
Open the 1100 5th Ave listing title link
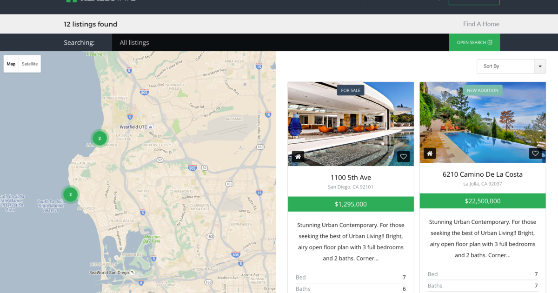click(x=351, y=177)
